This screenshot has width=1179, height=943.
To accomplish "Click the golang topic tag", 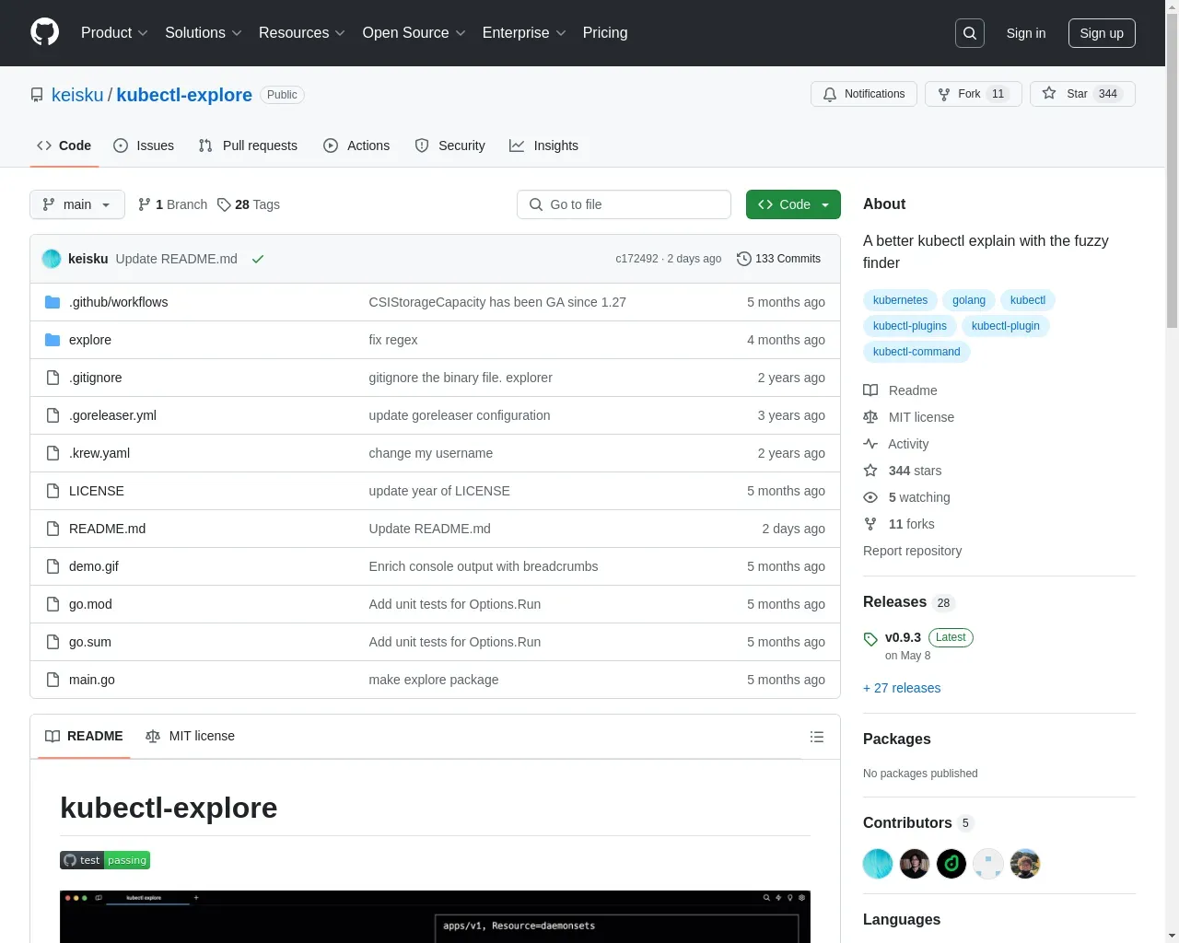I will 969,300.
